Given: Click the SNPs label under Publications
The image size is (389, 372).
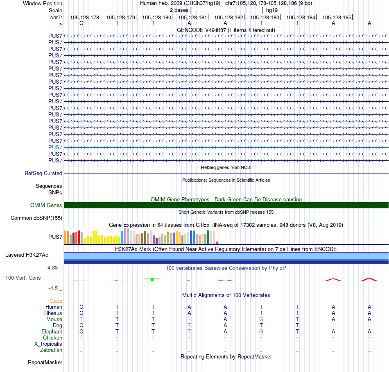Looking at the screenshot, I should click(x=55, y=193).
